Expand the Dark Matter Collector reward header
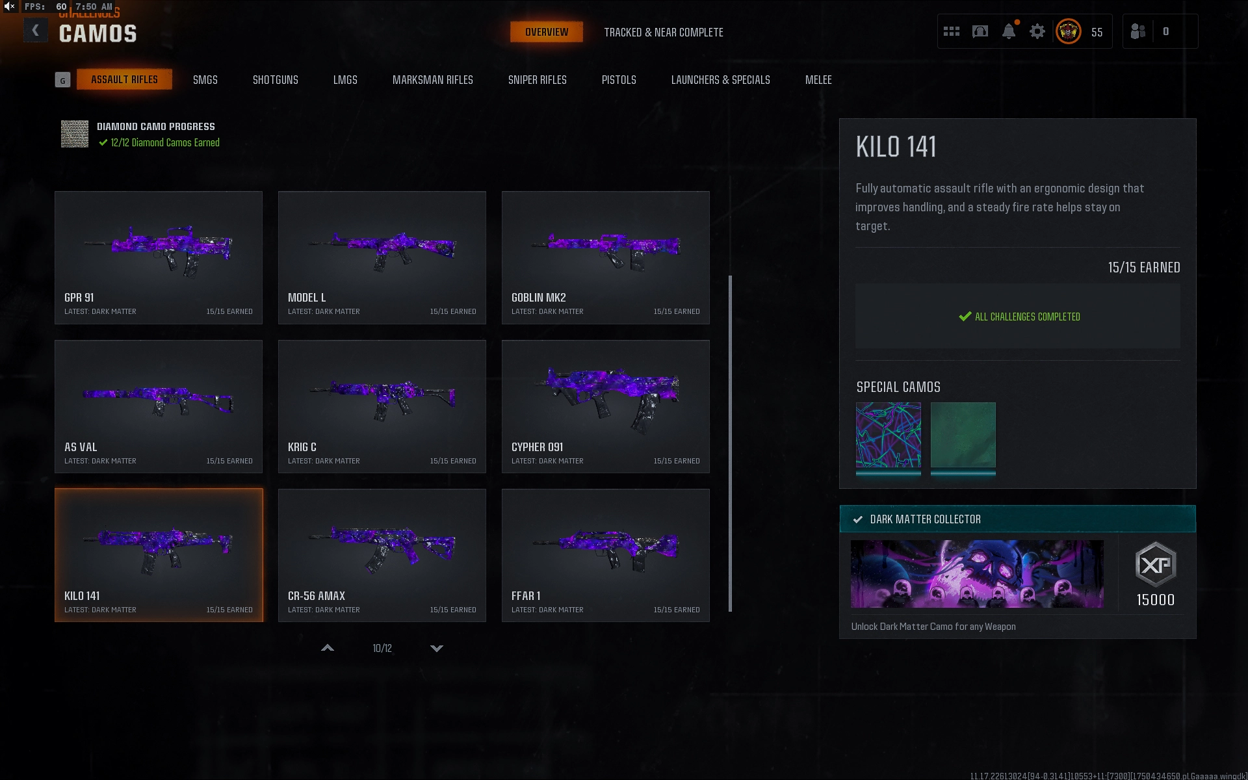This screenshot has width=1248, height=780. 1017,519
